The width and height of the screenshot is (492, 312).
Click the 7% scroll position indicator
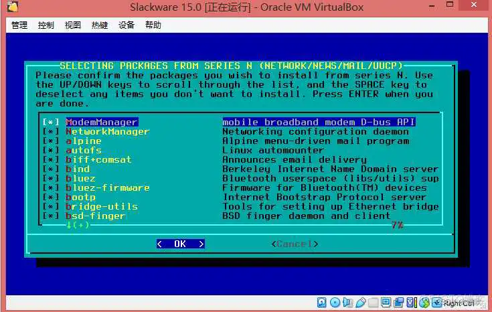click(x=397, y=226)
